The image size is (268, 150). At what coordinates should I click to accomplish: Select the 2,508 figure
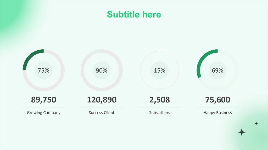tap(159, 100)
